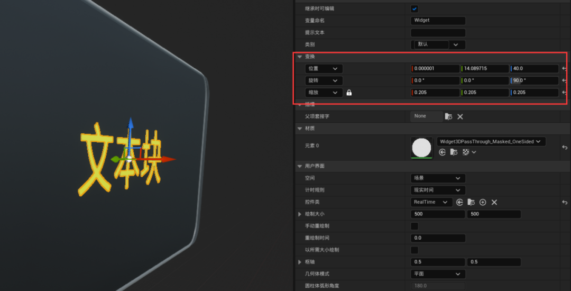Image resolution: width=571 pixels, height=291 pixels.
Task: Use selected asset arrow icon under 元素 0 material
Action: (442, 152)
